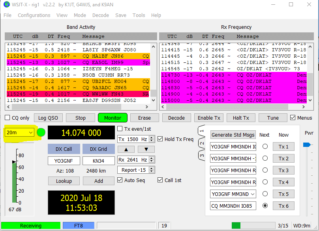
Task: Click the Band Activity horizontal scrollbar thumb
Action: [x=67, y=107]
